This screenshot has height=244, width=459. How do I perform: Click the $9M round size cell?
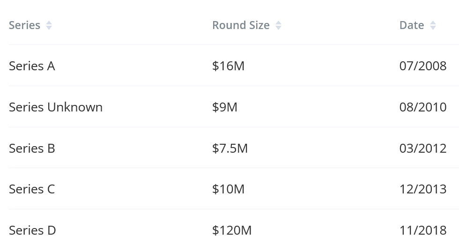click(x=225, y=107)
